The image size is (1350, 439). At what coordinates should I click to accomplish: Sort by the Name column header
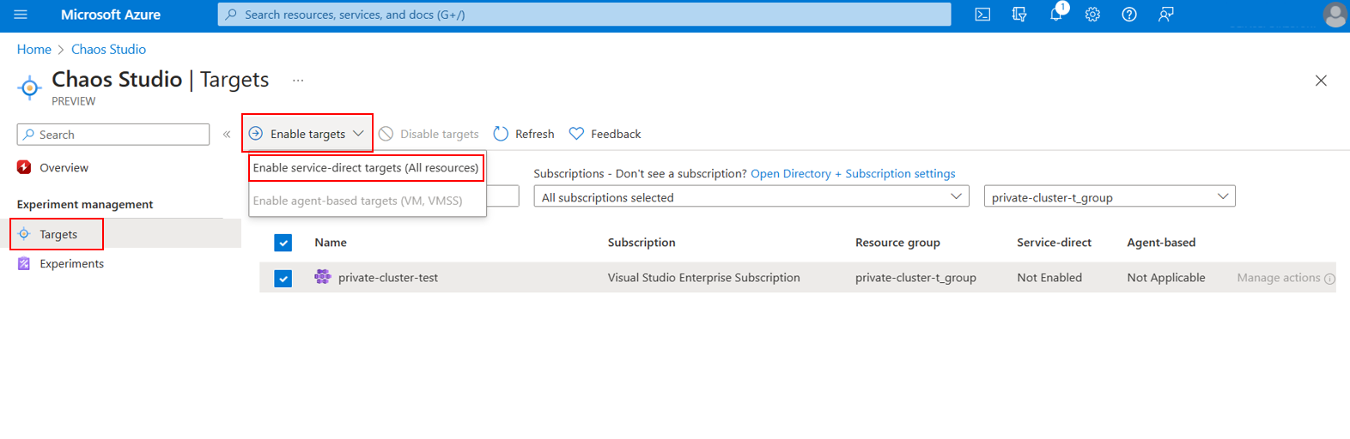tap(331, 243)
